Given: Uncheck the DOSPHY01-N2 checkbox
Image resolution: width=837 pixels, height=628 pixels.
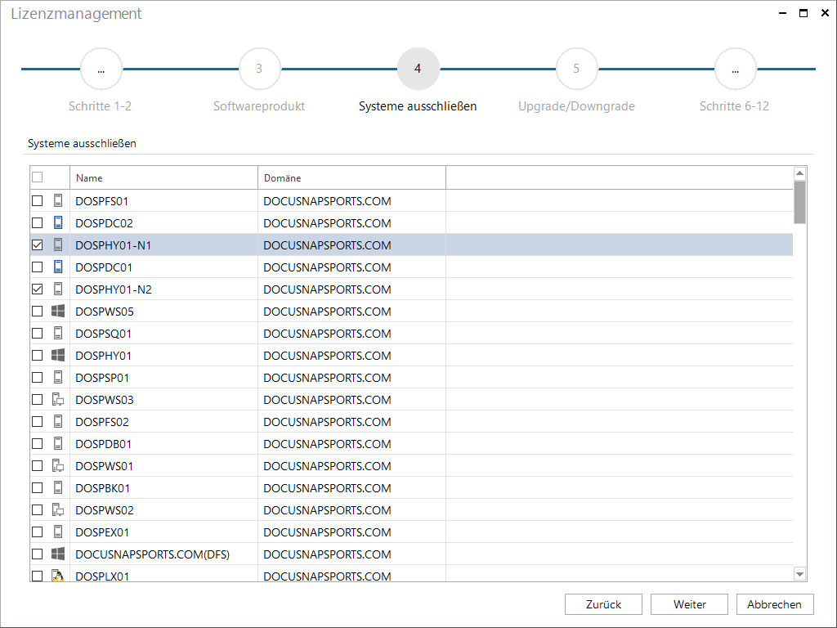Looking at the screenshot, I should [38, 289].
